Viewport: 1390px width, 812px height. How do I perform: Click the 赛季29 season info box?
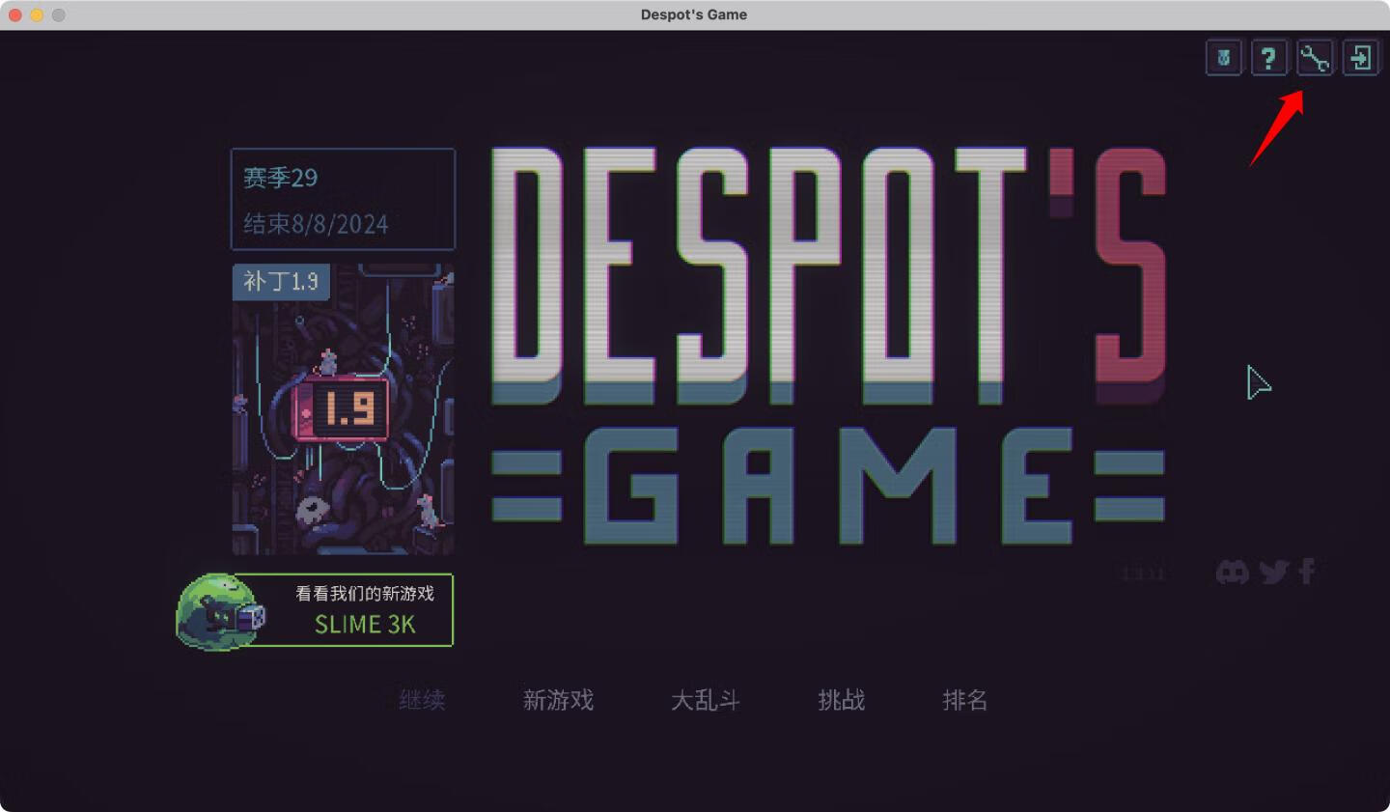tap(343, 199)
